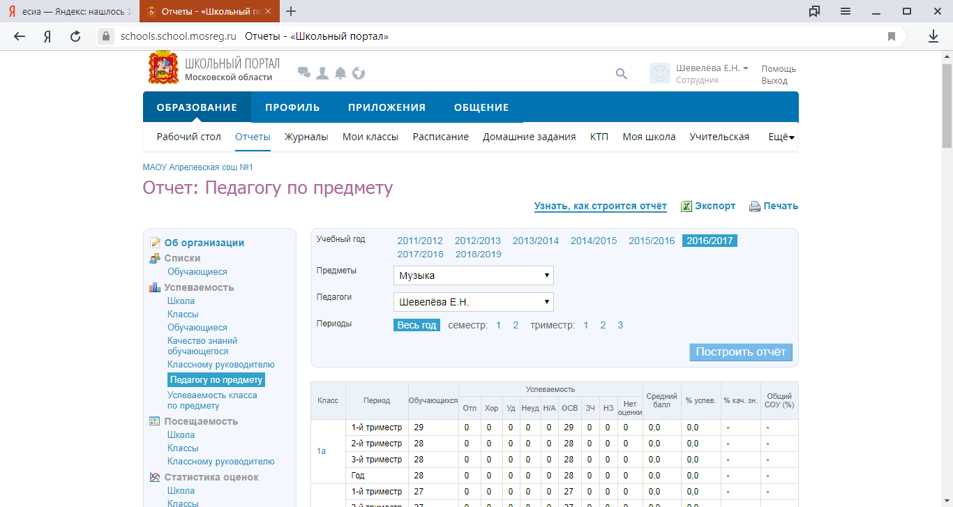Open Учительская in the submenu
Viewport: 953px width, 507px height.
[719, 137]
